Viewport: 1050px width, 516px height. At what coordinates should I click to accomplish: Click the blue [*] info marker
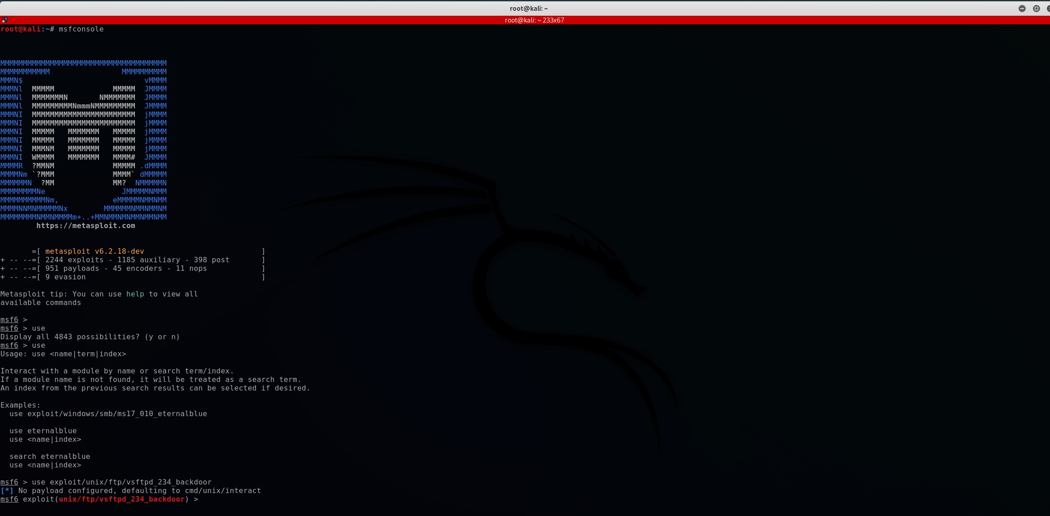pos(7,491)
